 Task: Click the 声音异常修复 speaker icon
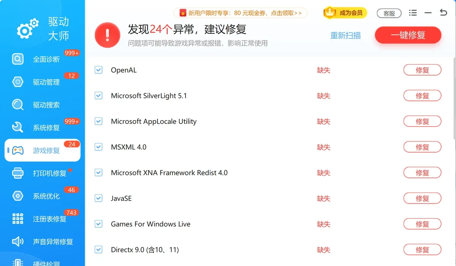click(x=18, y=242)
